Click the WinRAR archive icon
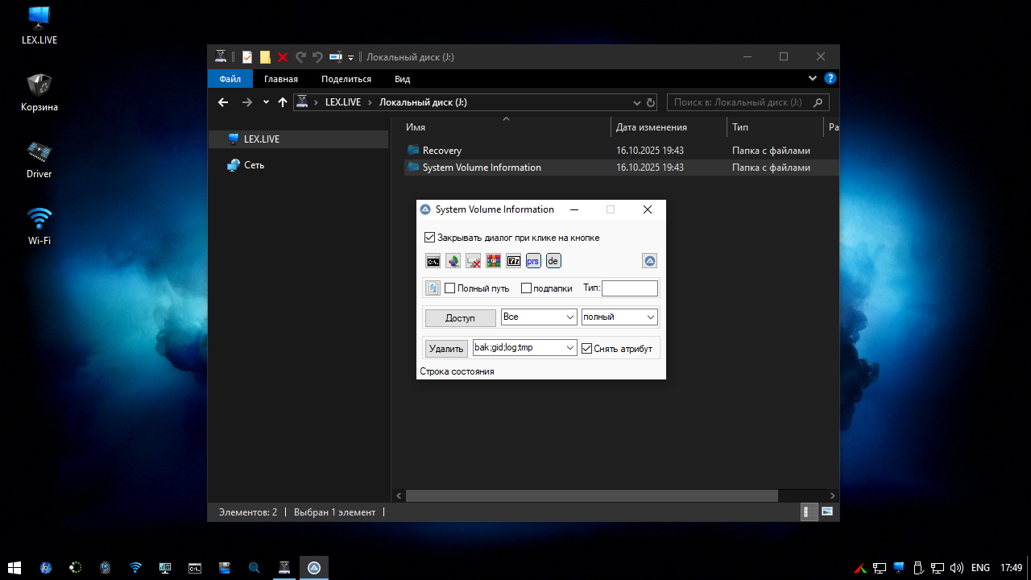The image size is (1031, 580). (x=493, y=261)
